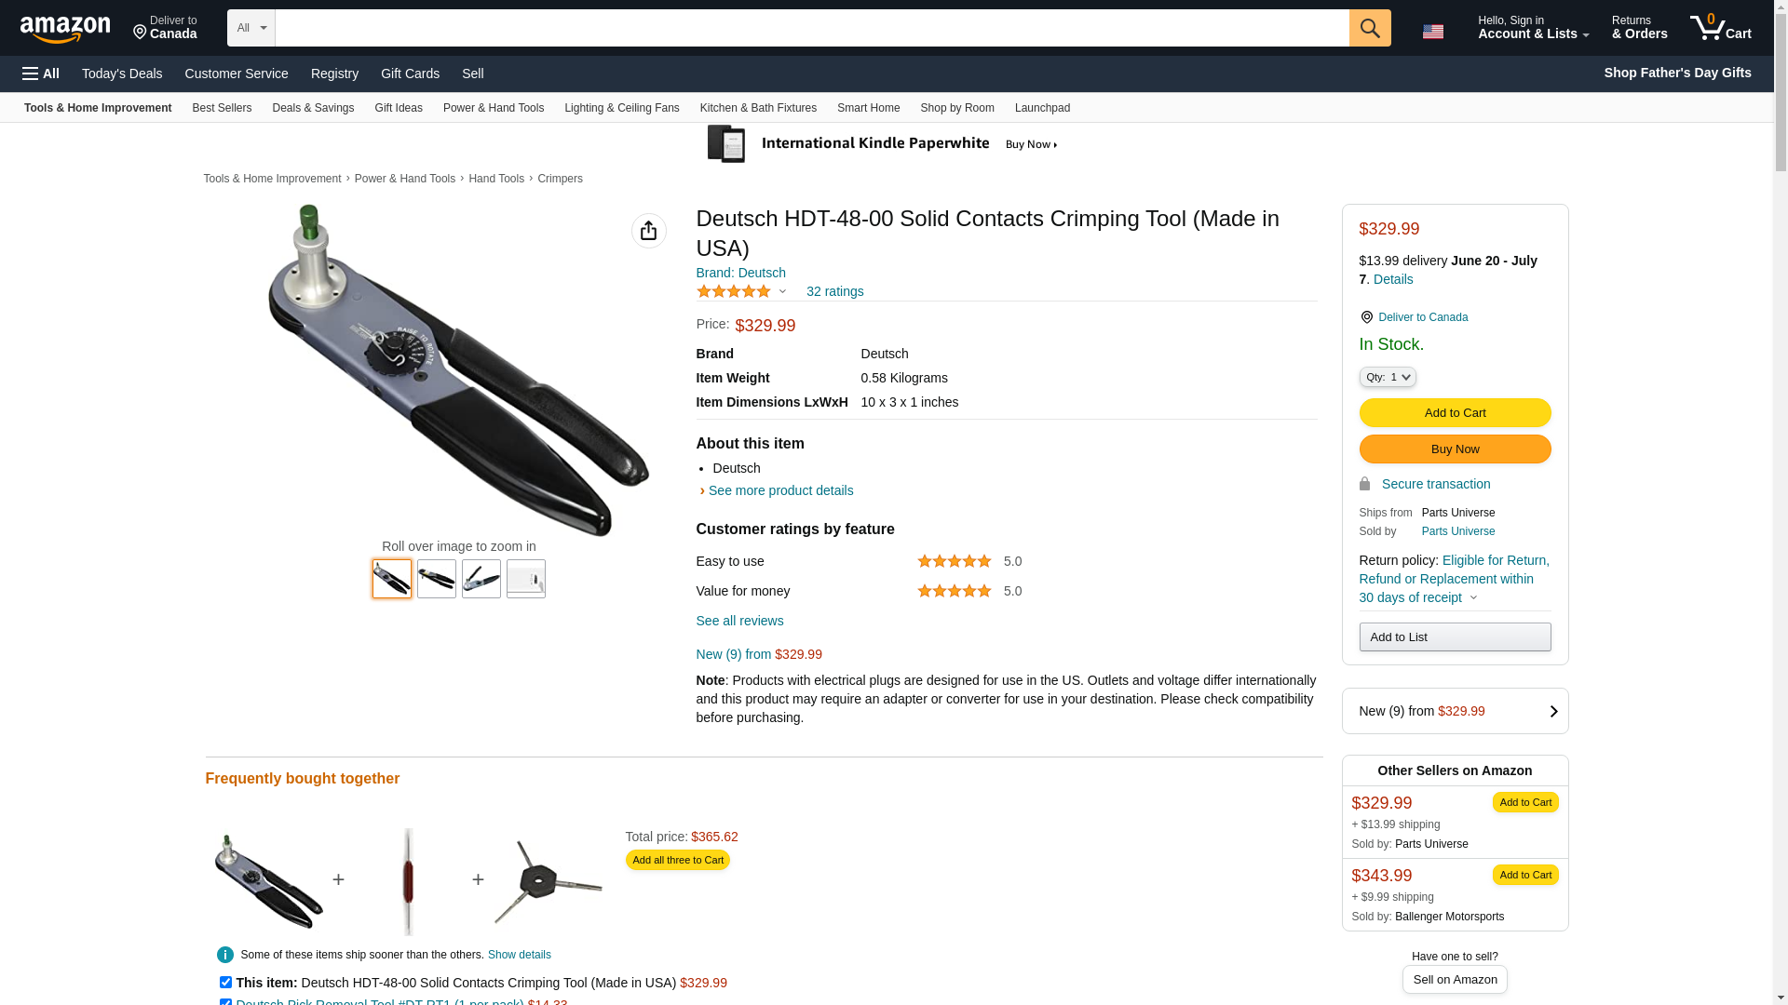Click the share icon on product image

pos(648,231)
